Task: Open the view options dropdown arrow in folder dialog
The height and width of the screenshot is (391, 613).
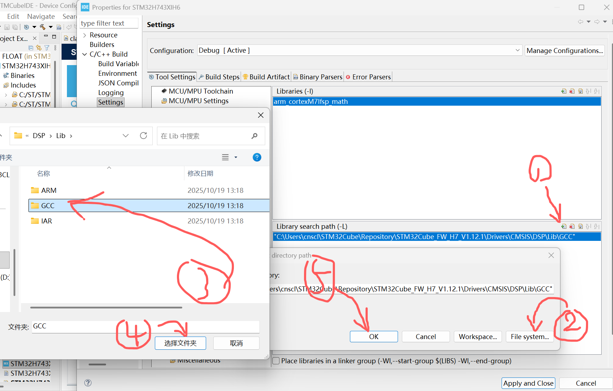Action: click(x=236, y=157)
